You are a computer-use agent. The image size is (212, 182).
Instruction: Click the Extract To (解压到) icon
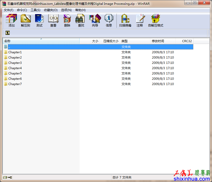pyautogui.click(x=25, y=20)
